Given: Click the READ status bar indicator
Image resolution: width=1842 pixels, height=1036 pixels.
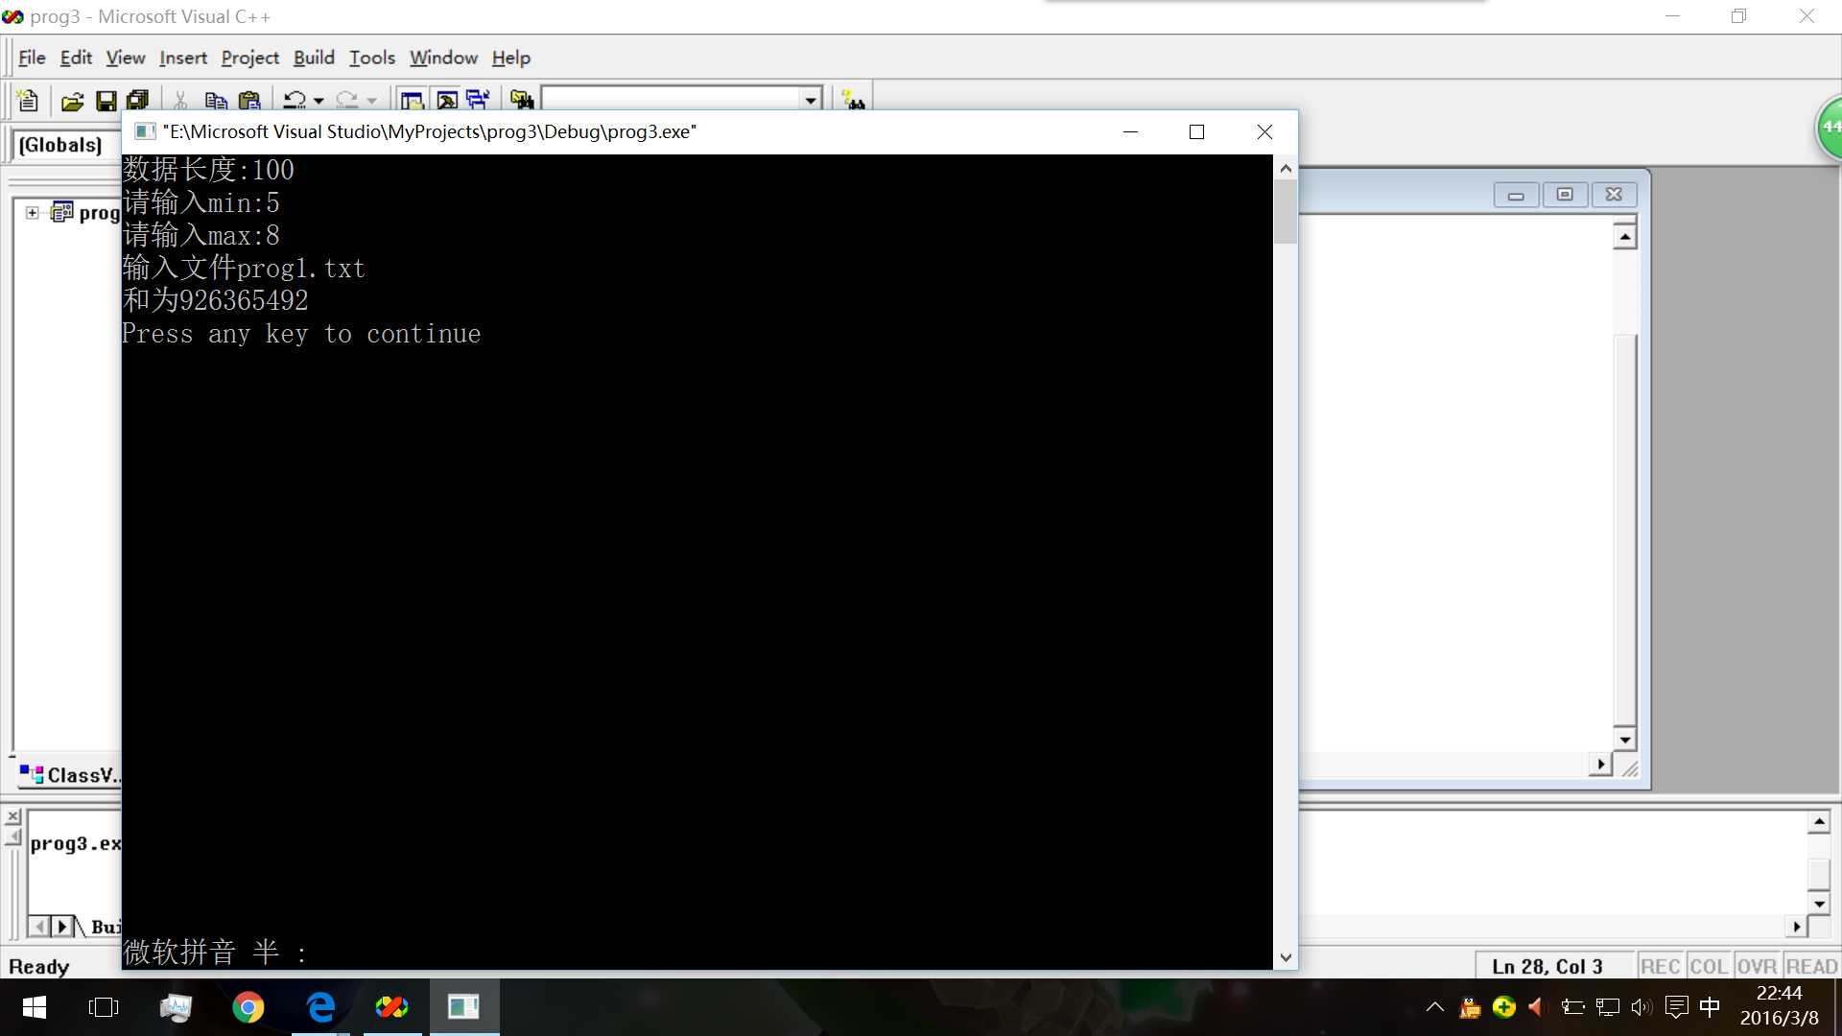Looking at the screenshot, I should click(x=1811, y=966).
